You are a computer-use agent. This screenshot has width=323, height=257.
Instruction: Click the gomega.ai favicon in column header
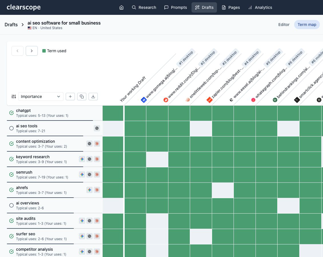click(x=144, y=100)
